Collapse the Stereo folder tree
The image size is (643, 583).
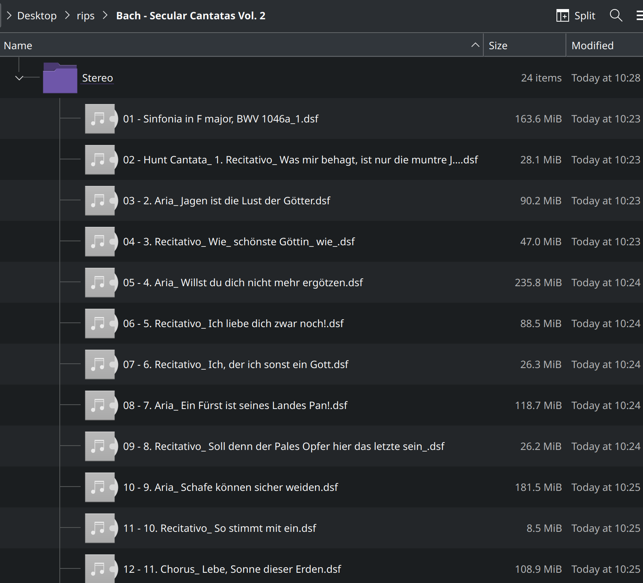coord(18,78)
